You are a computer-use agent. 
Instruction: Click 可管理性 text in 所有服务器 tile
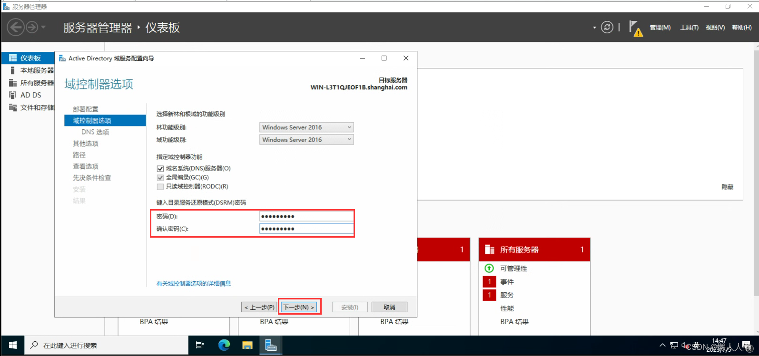tap(513, 269)
